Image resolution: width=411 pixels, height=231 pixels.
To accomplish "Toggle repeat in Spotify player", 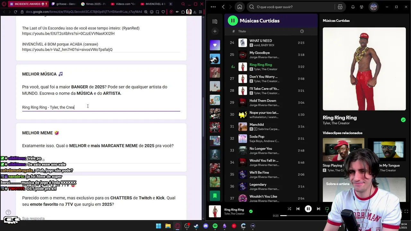I will coord(327,209).
